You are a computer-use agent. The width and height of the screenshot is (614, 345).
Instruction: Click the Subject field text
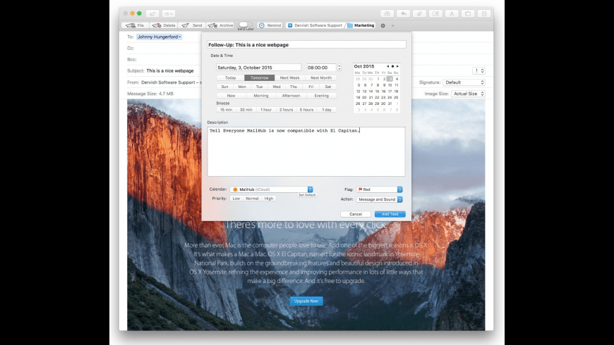(170, 70)
